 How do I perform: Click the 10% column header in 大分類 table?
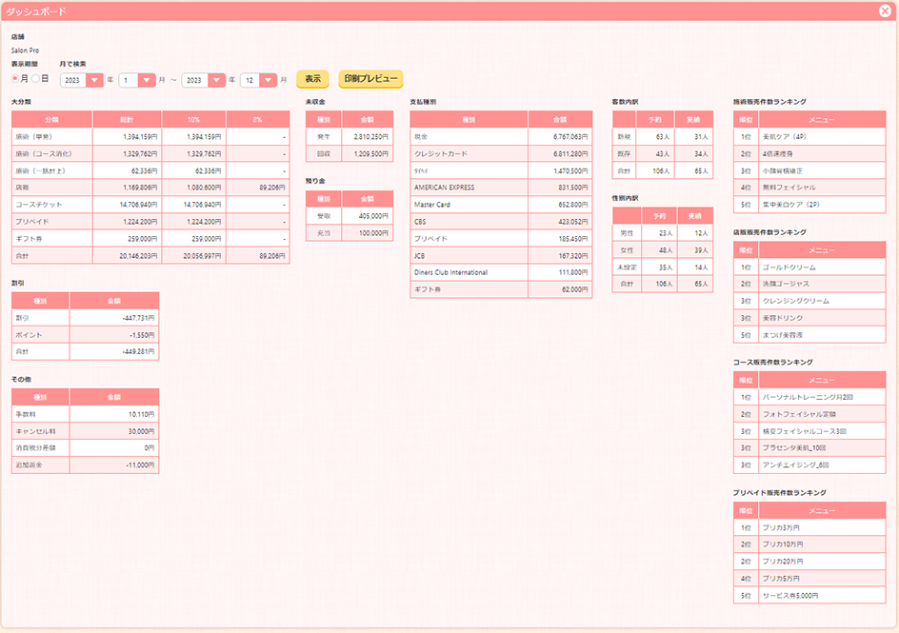[x=193, y=120]
